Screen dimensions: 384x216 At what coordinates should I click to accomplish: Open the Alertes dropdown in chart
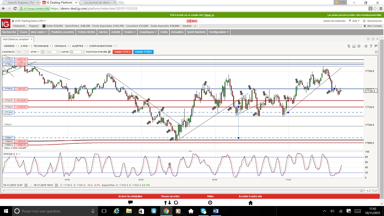(x=79, y=46)
